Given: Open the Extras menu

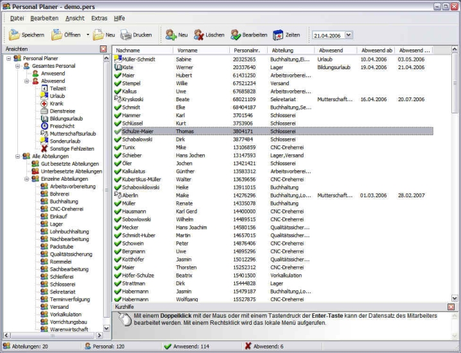Looking at the screenshot, I should (x=99, y=18).
